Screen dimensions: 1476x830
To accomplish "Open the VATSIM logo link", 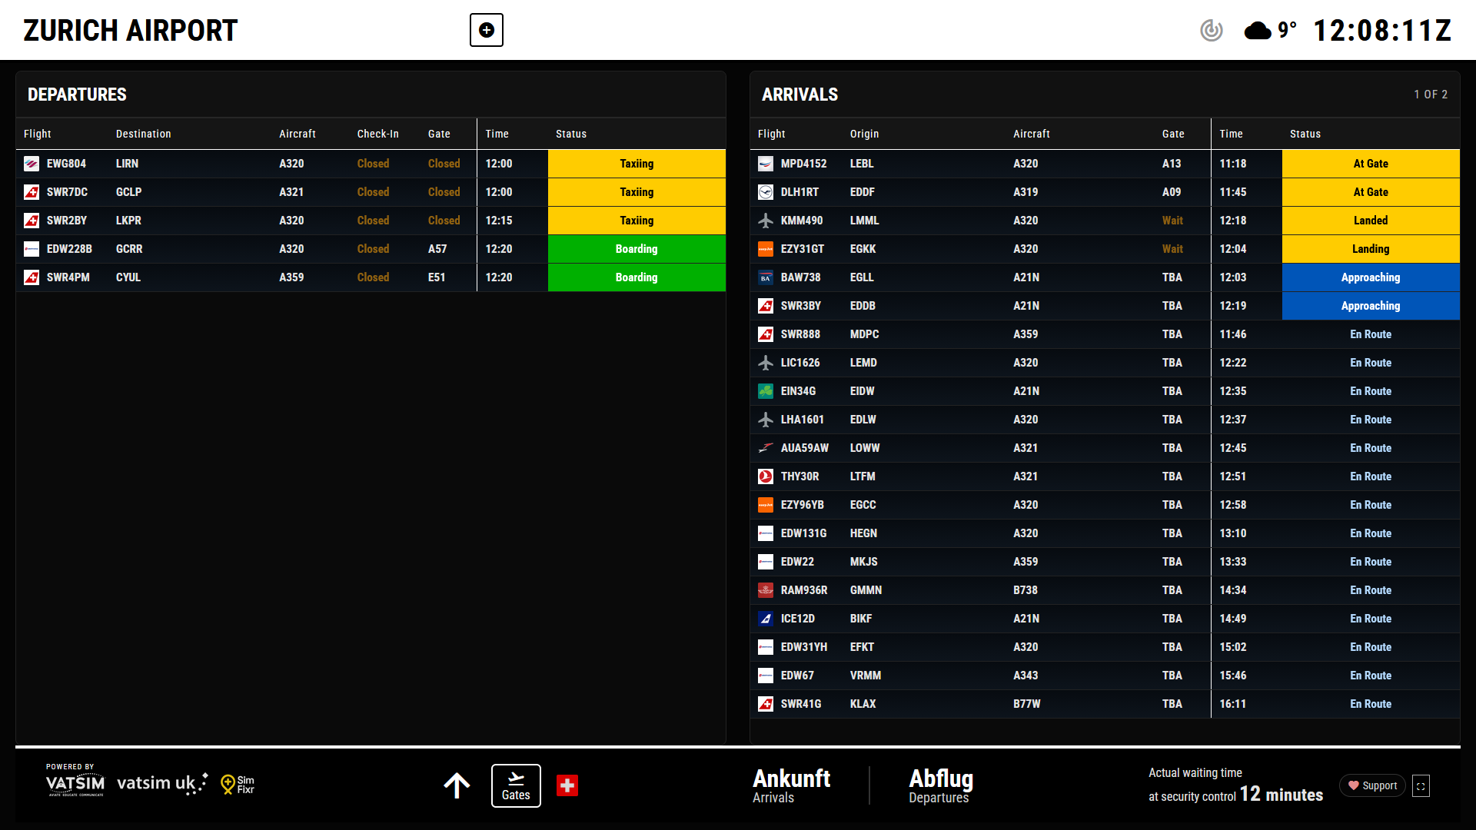I will 75,783.
